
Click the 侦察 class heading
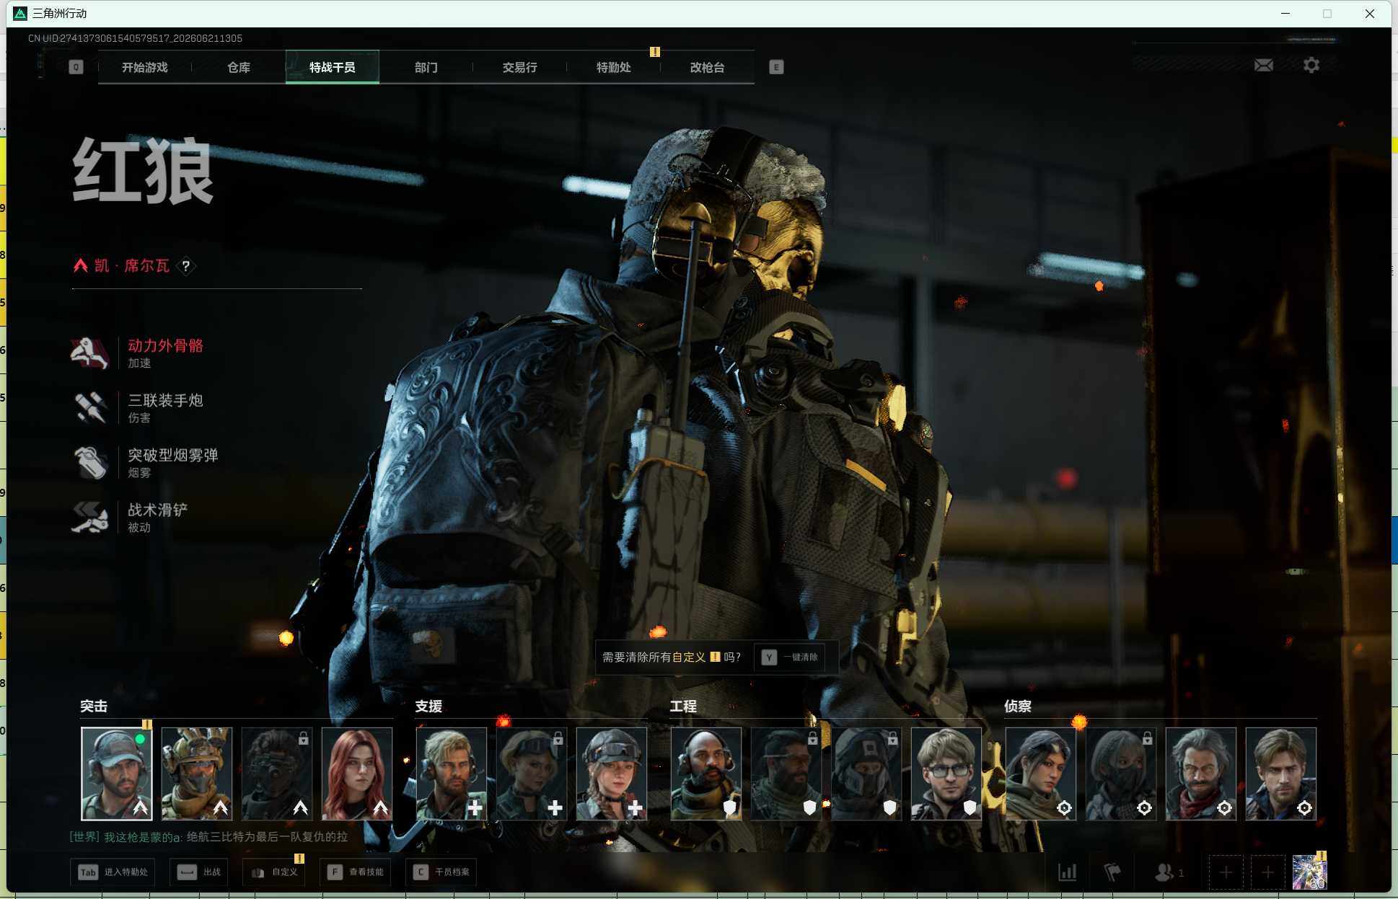pyautogui.click(x=1018, y=707)
